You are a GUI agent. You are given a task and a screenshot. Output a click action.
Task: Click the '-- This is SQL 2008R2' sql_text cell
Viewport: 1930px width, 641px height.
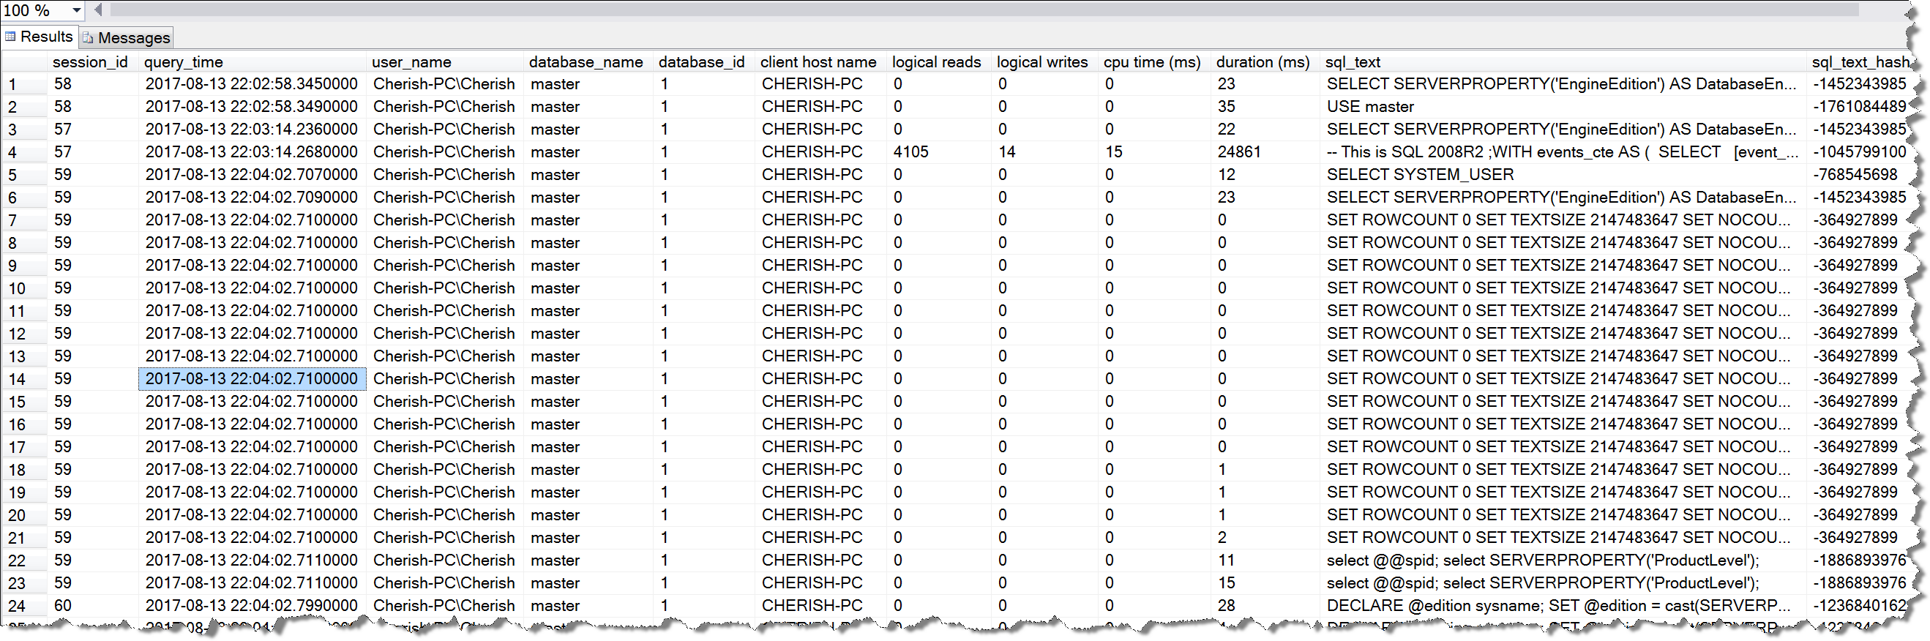1562,152
